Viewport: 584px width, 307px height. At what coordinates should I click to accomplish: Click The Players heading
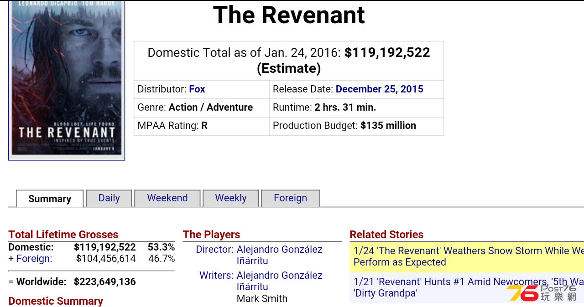pyautogui.click(x=211, y=235)
